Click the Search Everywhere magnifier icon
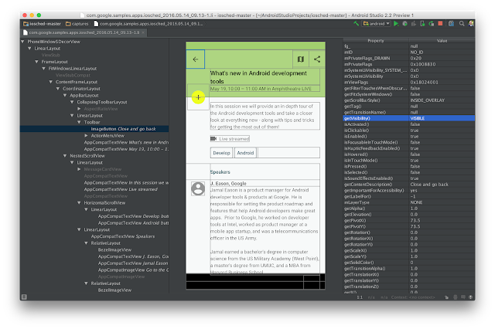 tap(462, 24)
